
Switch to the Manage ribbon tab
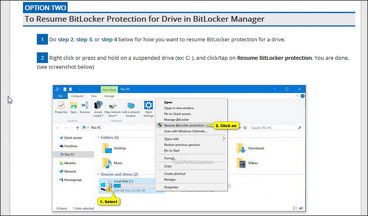point(109,96)
